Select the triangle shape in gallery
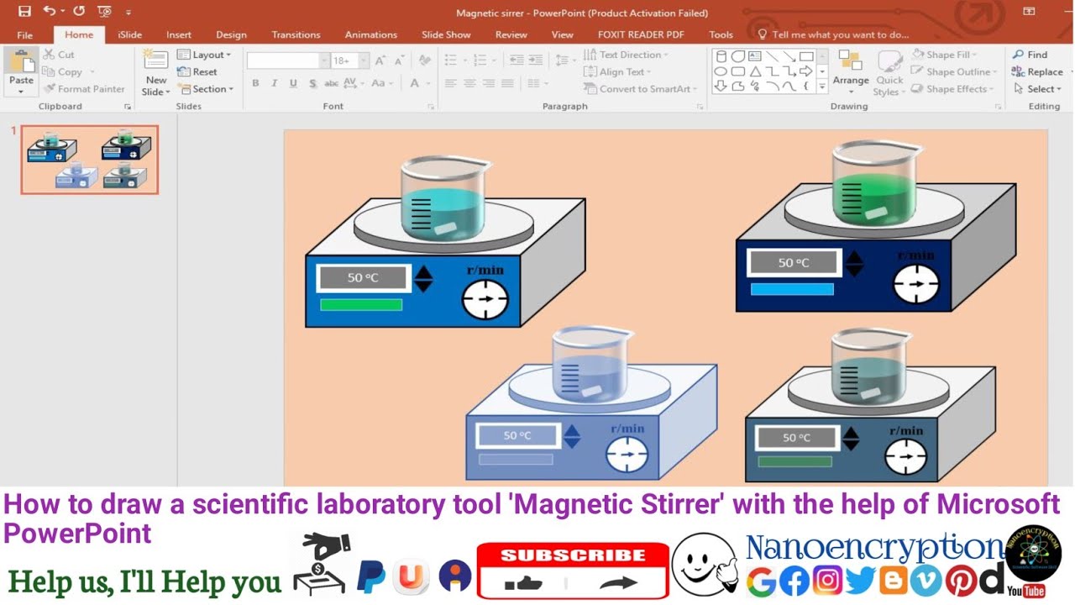Image resolution: width=1075 pixels, height=605 pixels. pyautogui.click(x=754, y=71)
